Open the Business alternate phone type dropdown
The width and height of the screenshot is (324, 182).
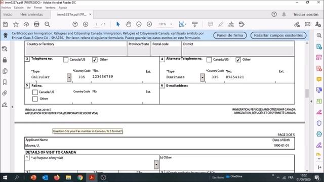click(202, 77)
